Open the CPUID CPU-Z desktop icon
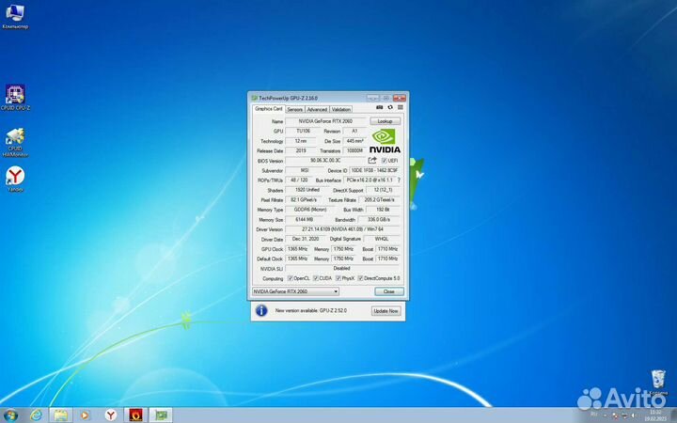The image size is (677, 423). 15,98
